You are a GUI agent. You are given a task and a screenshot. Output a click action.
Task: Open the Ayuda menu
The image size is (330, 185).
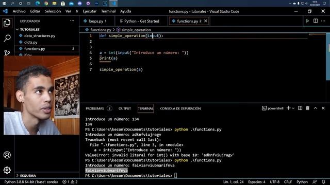(x=126, y=11)
